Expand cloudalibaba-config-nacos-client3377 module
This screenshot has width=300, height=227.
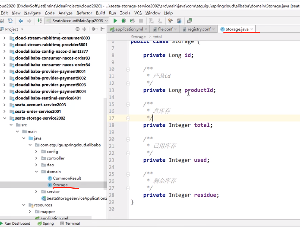click(5, 51)
